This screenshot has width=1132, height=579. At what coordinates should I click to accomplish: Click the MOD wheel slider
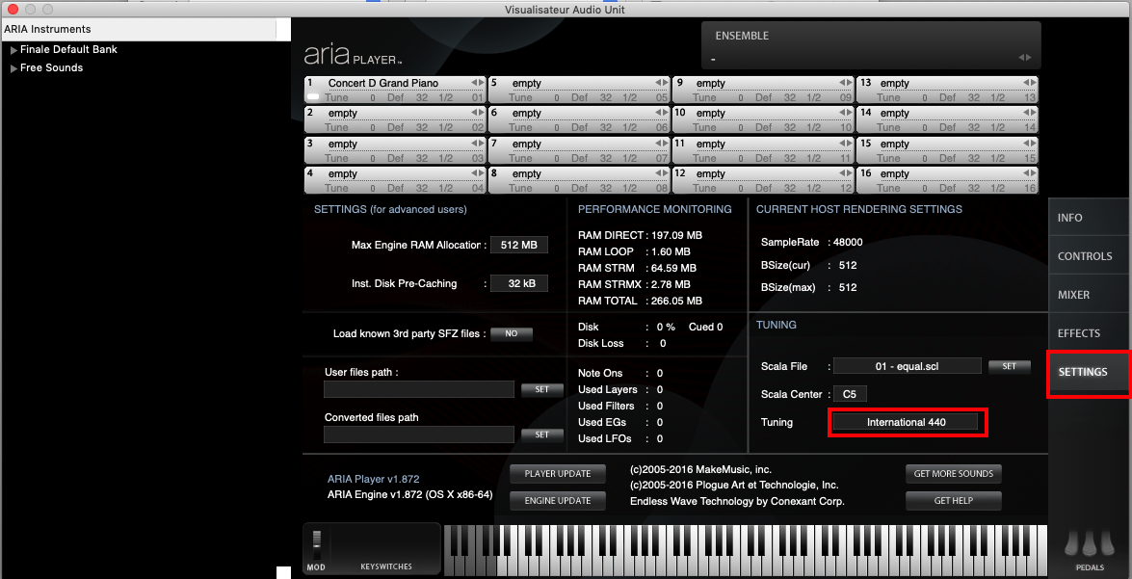click(316, 541)
